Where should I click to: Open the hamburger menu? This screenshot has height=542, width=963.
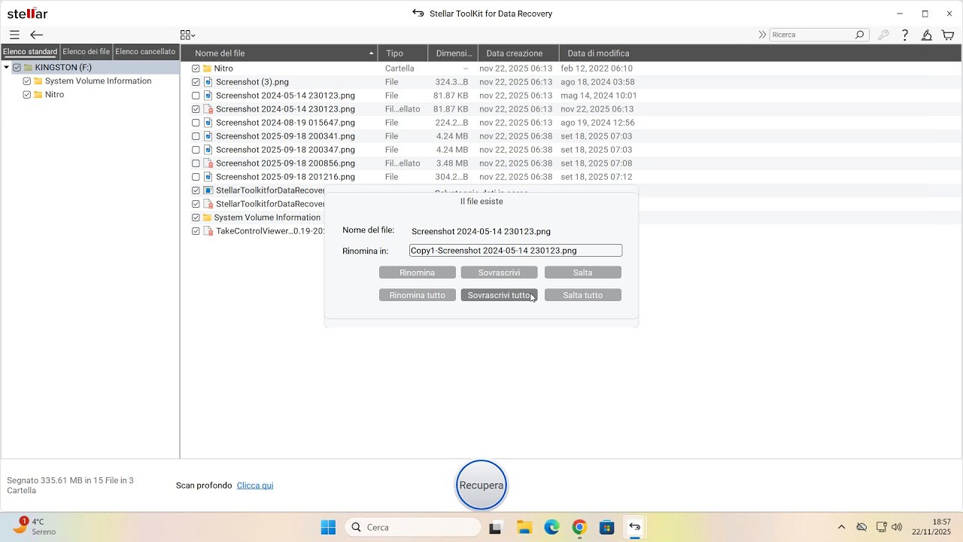coord(14,35)
